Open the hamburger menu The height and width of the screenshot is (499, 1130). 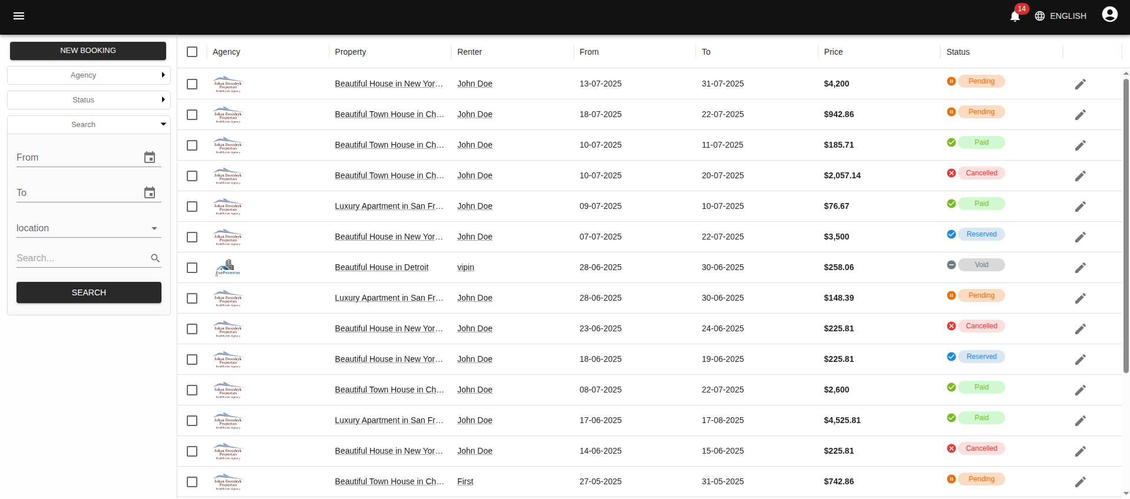click(x=19, y=16)
